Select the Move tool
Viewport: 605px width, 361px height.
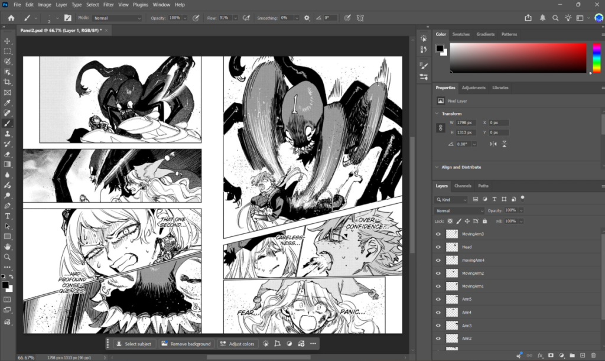tap(7, 41)
